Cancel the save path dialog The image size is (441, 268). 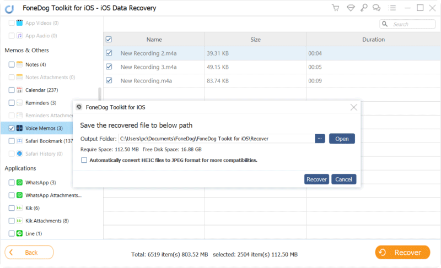pos(343,179)
